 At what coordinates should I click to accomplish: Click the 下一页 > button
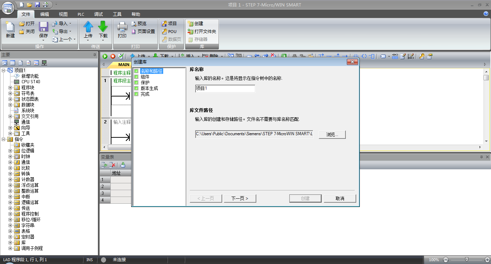click(240, 198)
